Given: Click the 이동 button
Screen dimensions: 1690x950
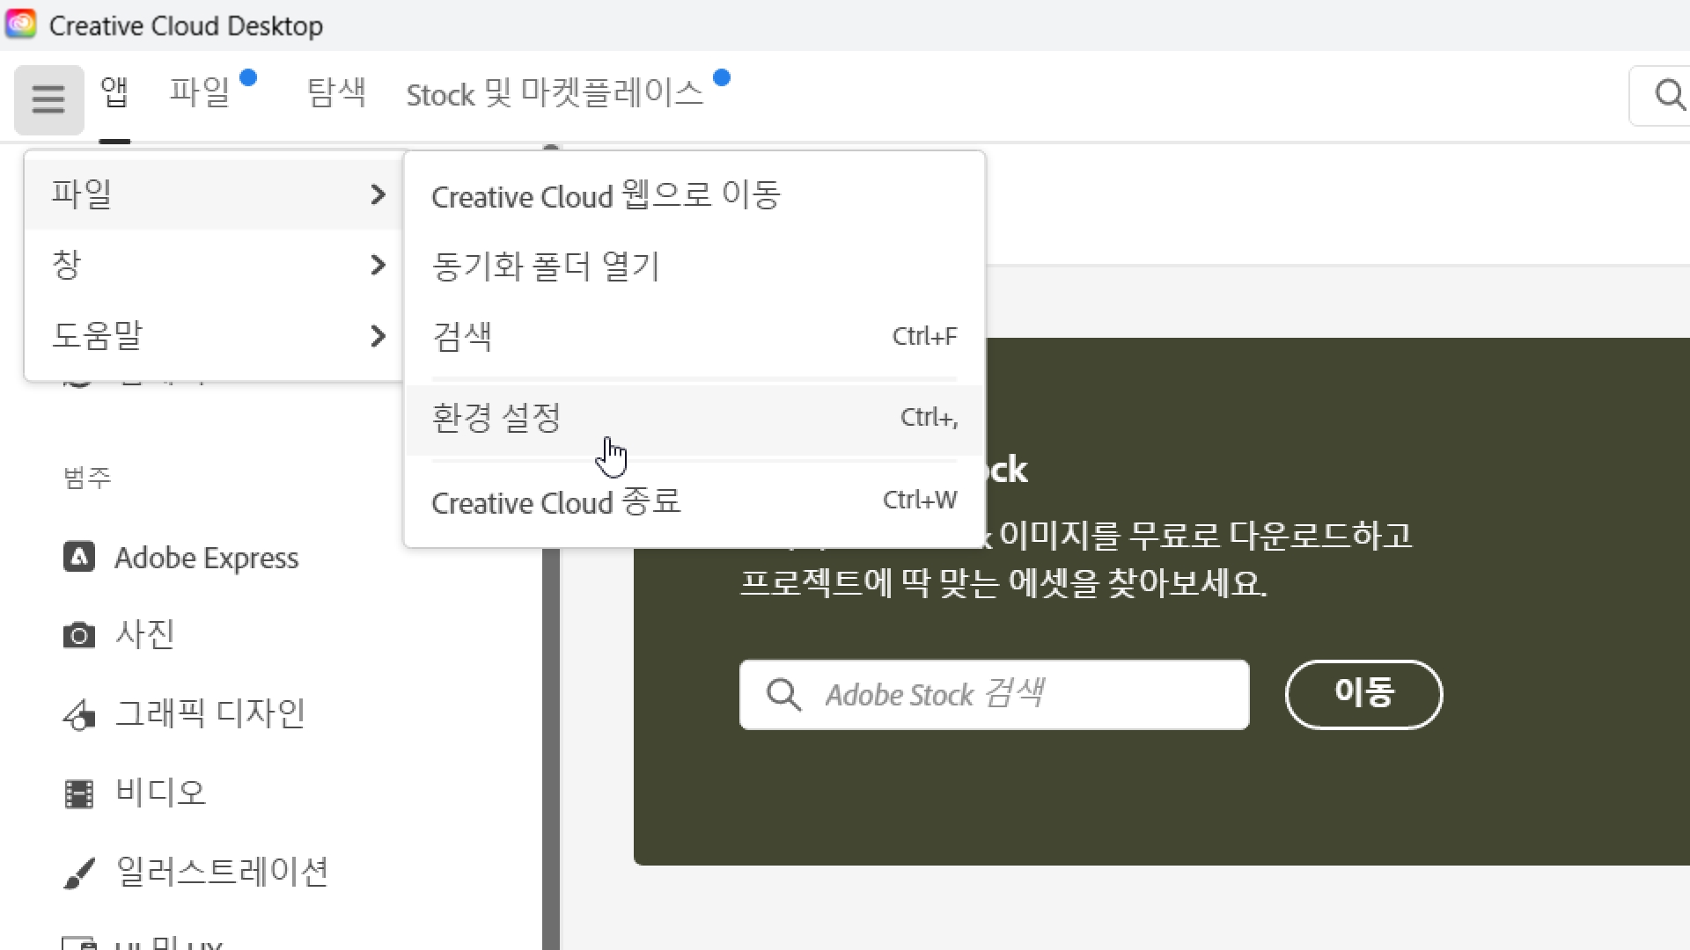Looking at the screenshot, I should click(x=1363, y=694).
